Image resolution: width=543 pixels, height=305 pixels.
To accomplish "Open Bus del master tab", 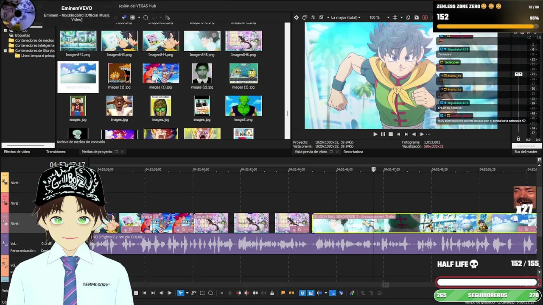I will coord(526,152).
